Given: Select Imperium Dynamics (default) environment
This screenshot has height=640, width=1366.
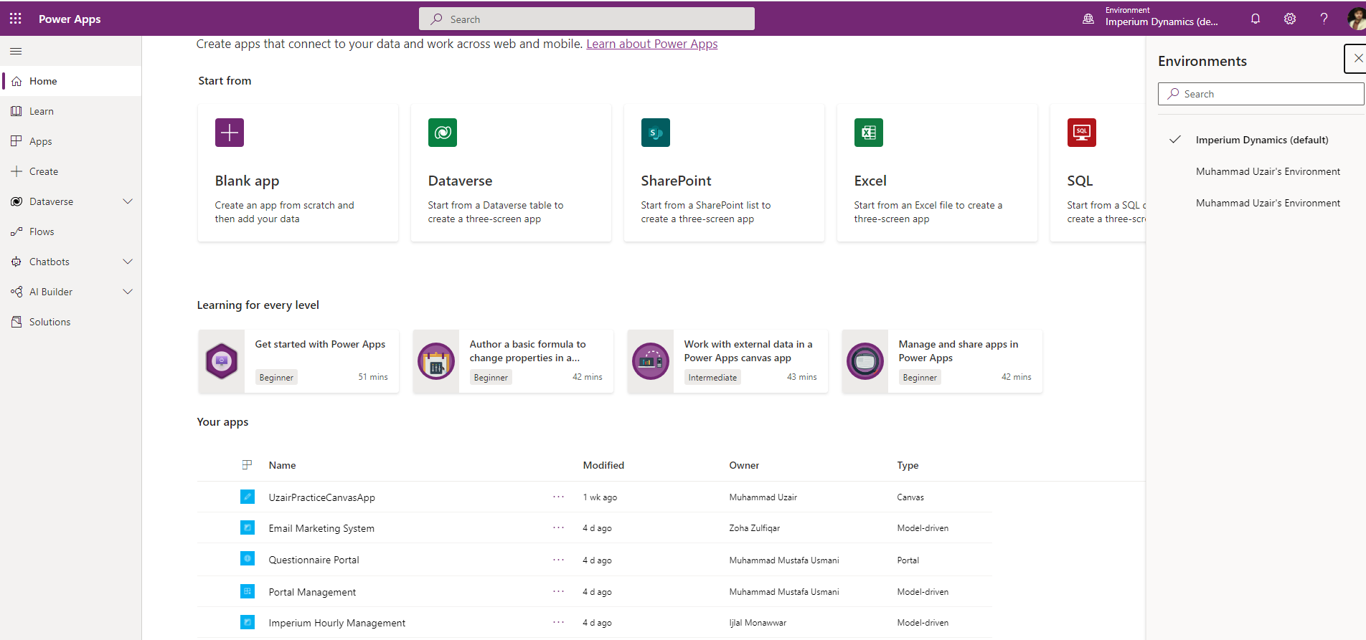Looking at the screenshot, I should (1261, 140).
